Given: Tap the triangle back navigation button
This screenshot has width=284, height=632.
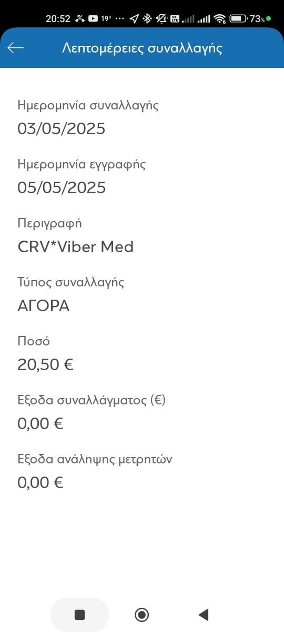Looking at the screenshot, I should click(204, 615).
